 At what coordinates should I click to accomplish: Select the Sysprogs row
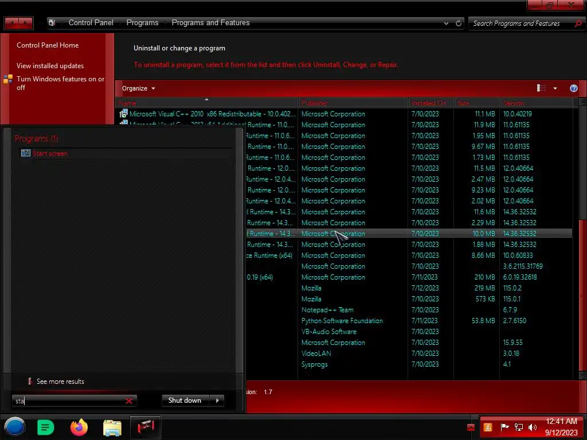click(409, 364)
